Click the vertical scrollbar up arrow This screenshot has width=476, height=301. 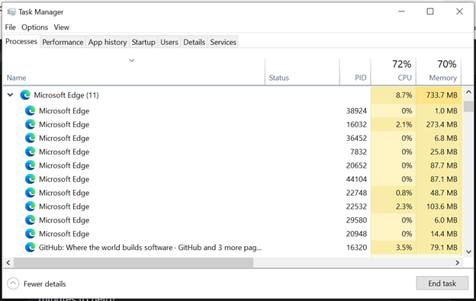468,92
